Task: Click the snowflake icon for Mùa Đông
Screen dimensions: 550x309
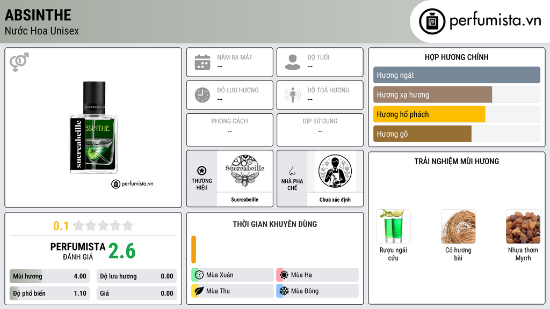Action: pyautogui.click(x=284, y=291)
